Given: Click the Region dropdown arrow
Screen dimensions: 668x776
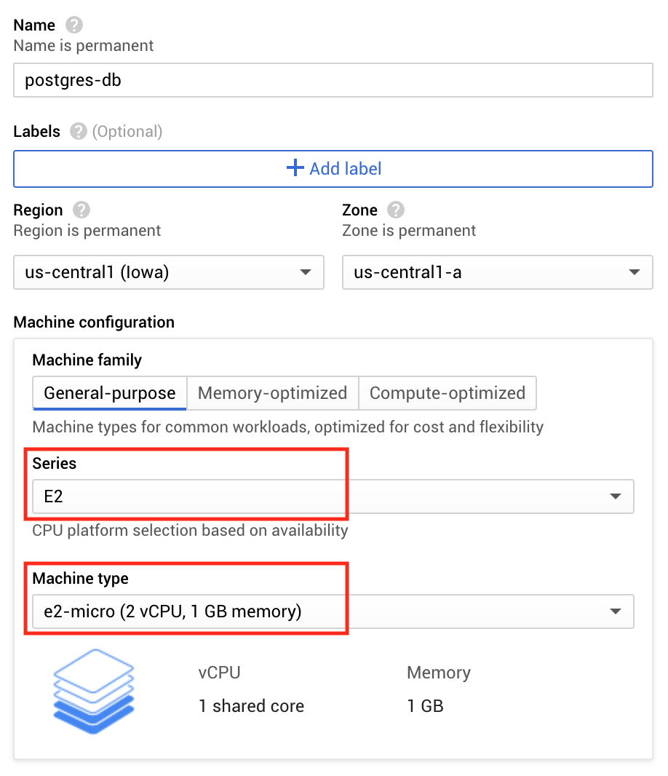Looking at the screenshot, I should pos(306,272).
